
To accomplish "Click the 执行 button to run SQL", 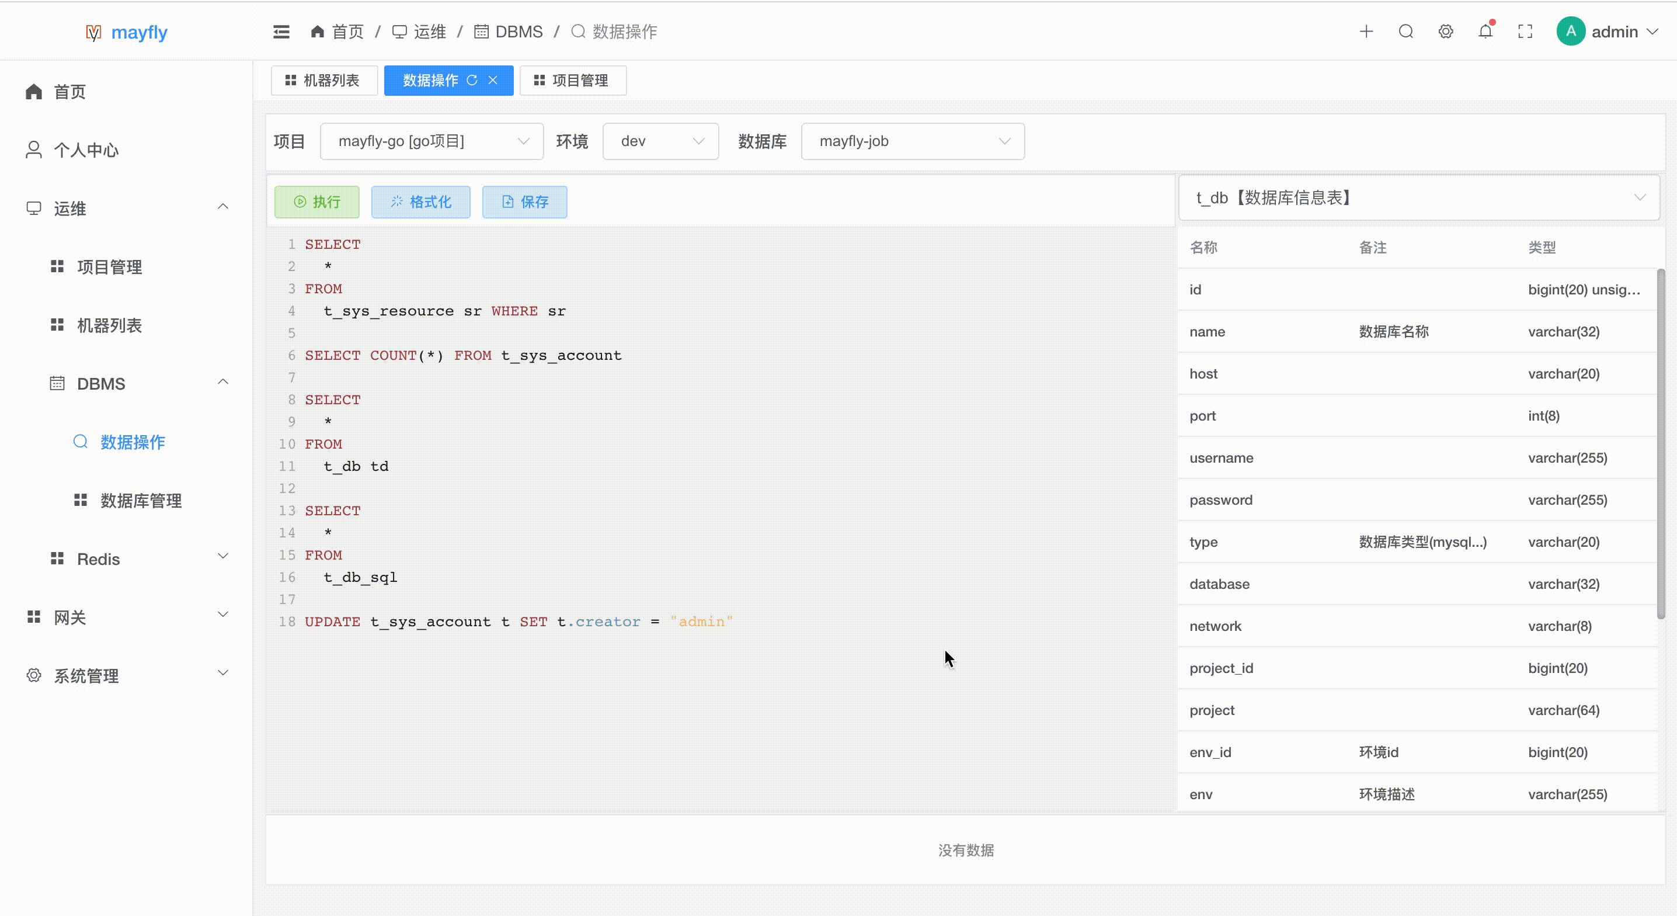I will (317, 202).
